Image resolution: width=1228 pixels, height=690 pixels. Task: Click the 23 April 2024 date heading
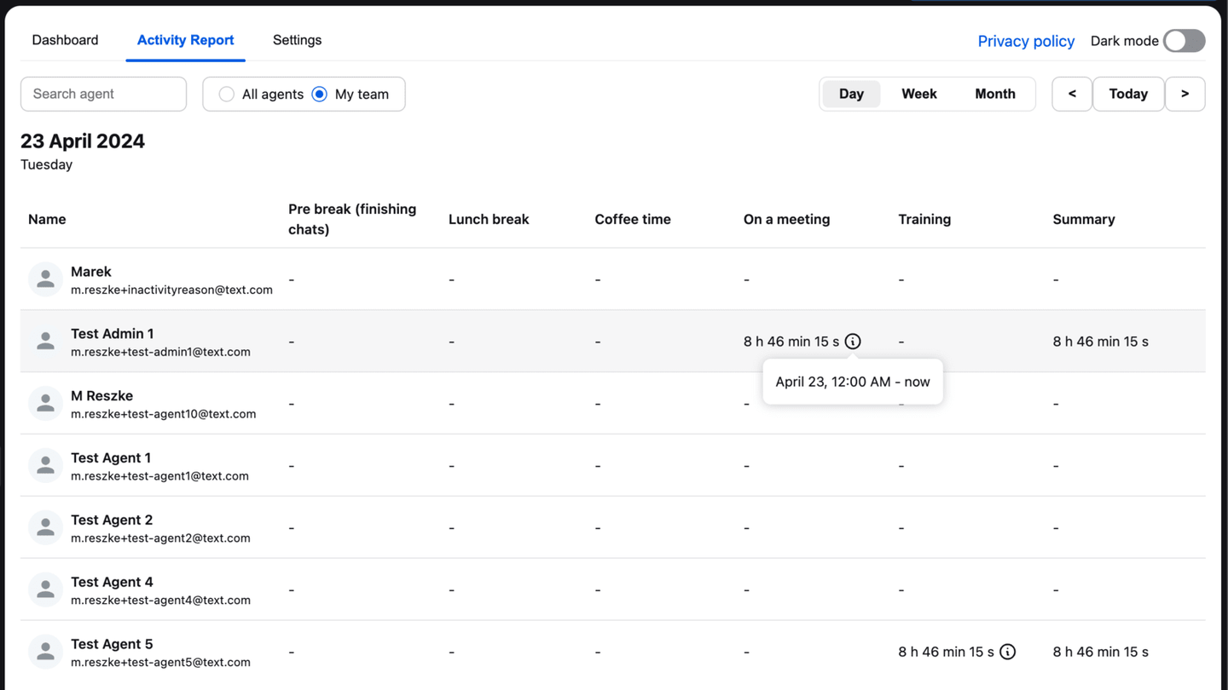pos(83,141)
